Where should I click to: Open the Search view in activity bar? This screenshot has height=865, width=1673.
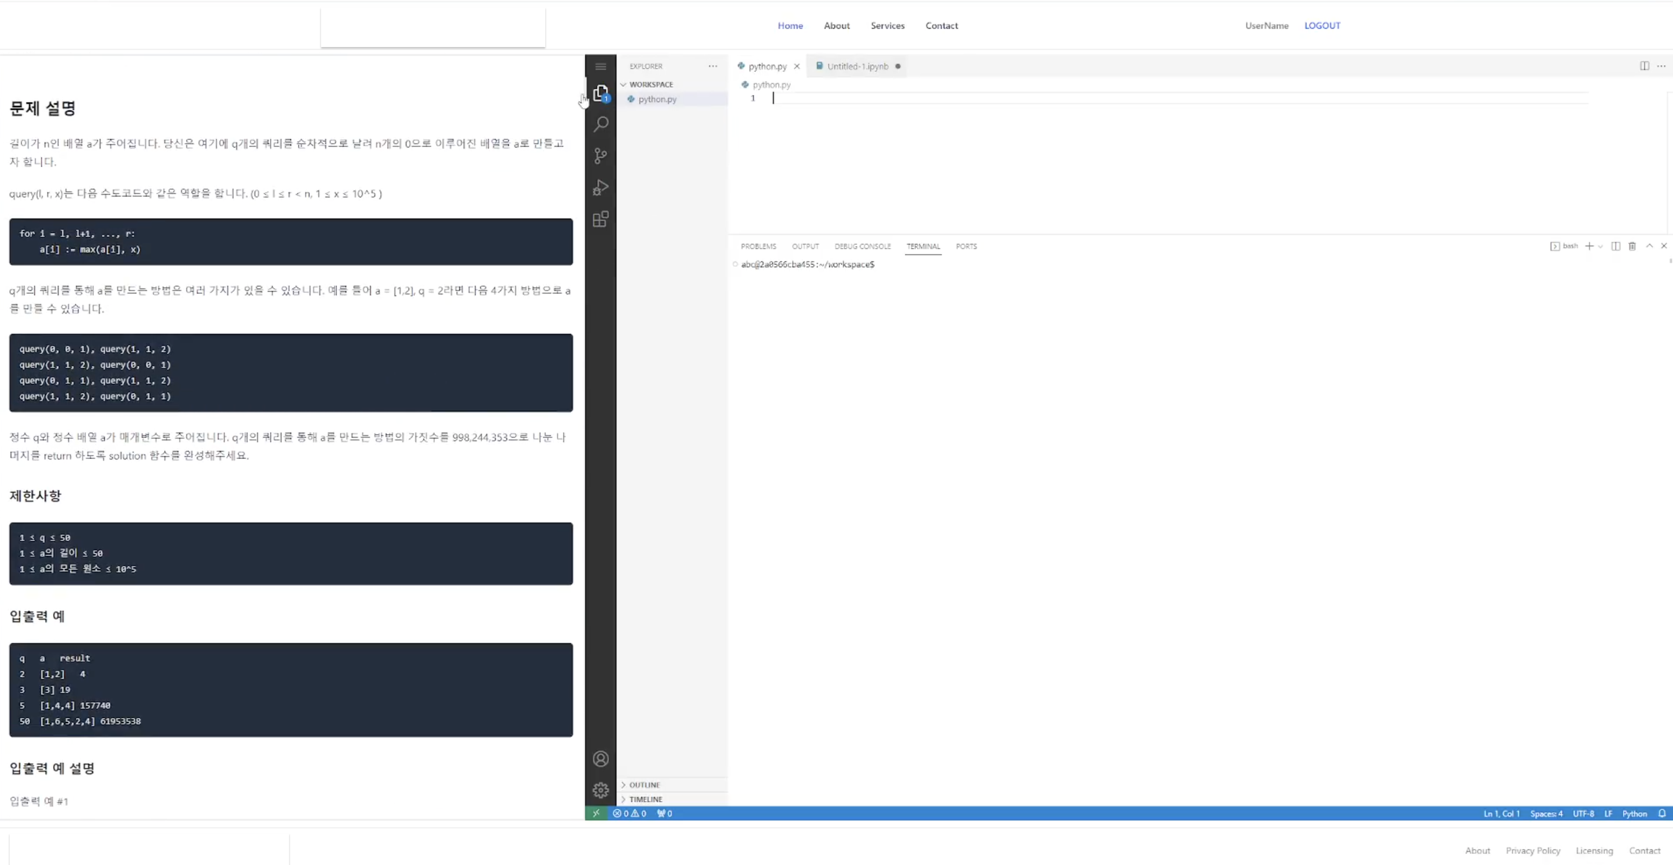(600, 124)
